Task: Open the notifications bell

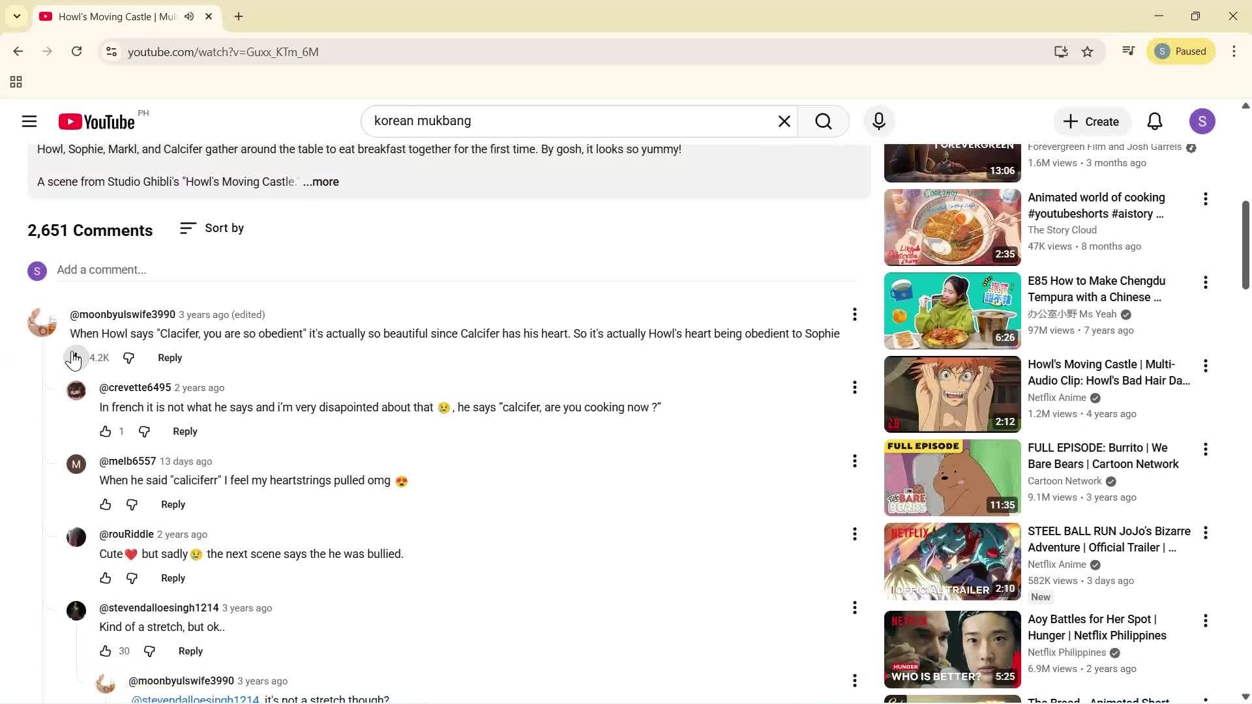Action: click(1154, 121)
